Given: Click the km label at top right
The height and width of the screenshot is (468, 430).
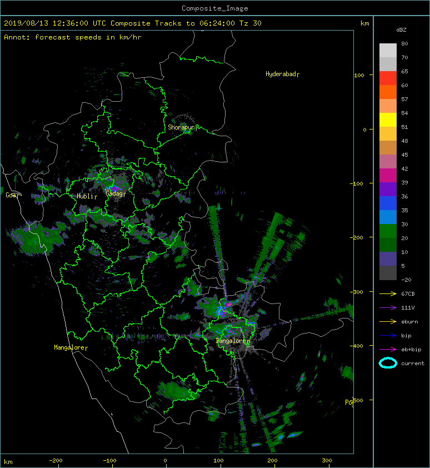Looking at the screenshot, I should point(365,23).
